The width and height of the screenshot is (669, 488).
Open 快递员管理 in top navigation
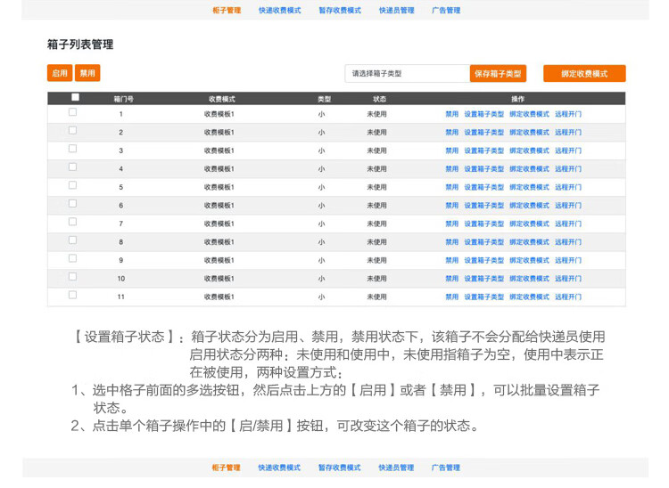click(x=396, y=11)
